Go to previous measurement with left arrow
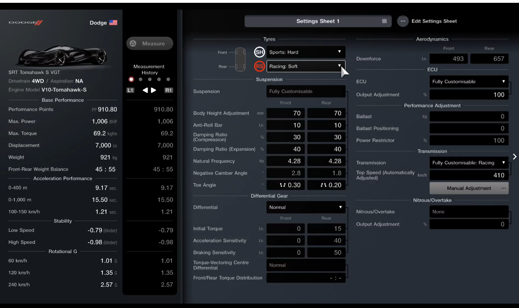The width and height of the screenshot is (519, 308). [145, 90]
